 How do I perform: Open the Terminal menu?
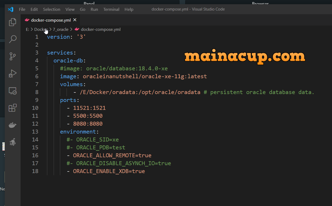click(111, 9)
